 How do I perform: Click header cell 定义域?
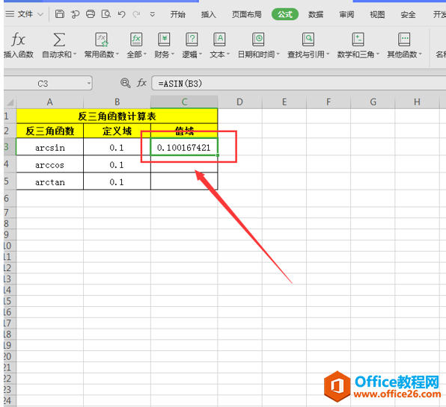[117, 131]
